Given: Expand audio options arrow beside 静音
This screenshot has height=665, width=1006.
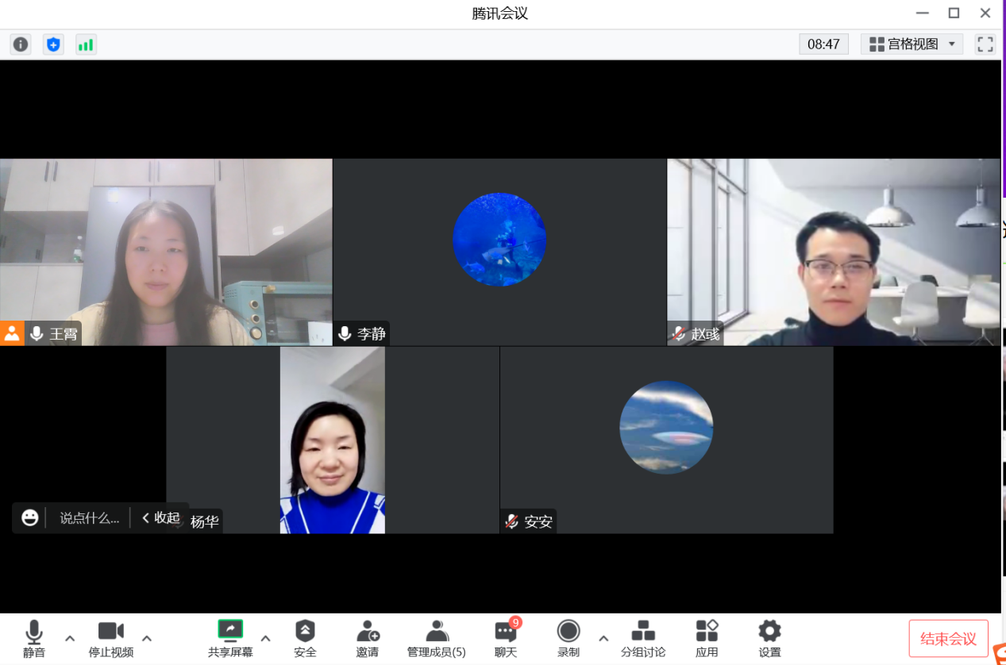Looking at the screenshot, I should (x=70, y=638).
